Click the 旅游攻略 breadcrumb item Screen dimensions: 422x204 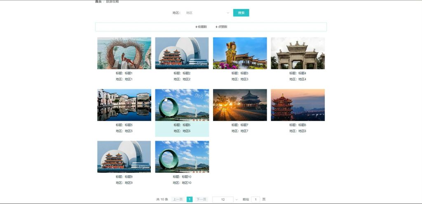(113, 2)
